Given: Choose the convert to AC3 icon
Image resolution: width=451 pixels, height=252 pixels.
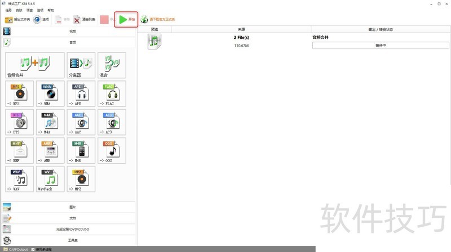Looking at the screenshot, I should tap(112, 122).
